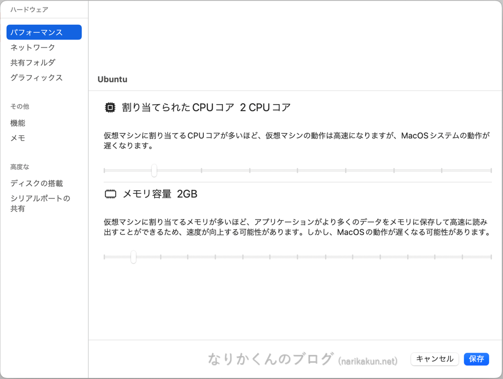503x379 pixels.
Task: Click the メモリ容量 2GB heading
Action: click(x=160, y=194)
